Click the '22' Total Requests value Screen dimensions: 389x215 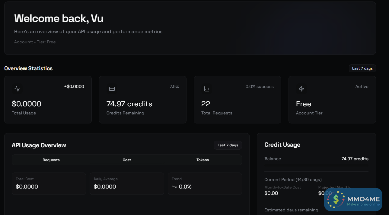pyautogui.click(x=206, y=104)
